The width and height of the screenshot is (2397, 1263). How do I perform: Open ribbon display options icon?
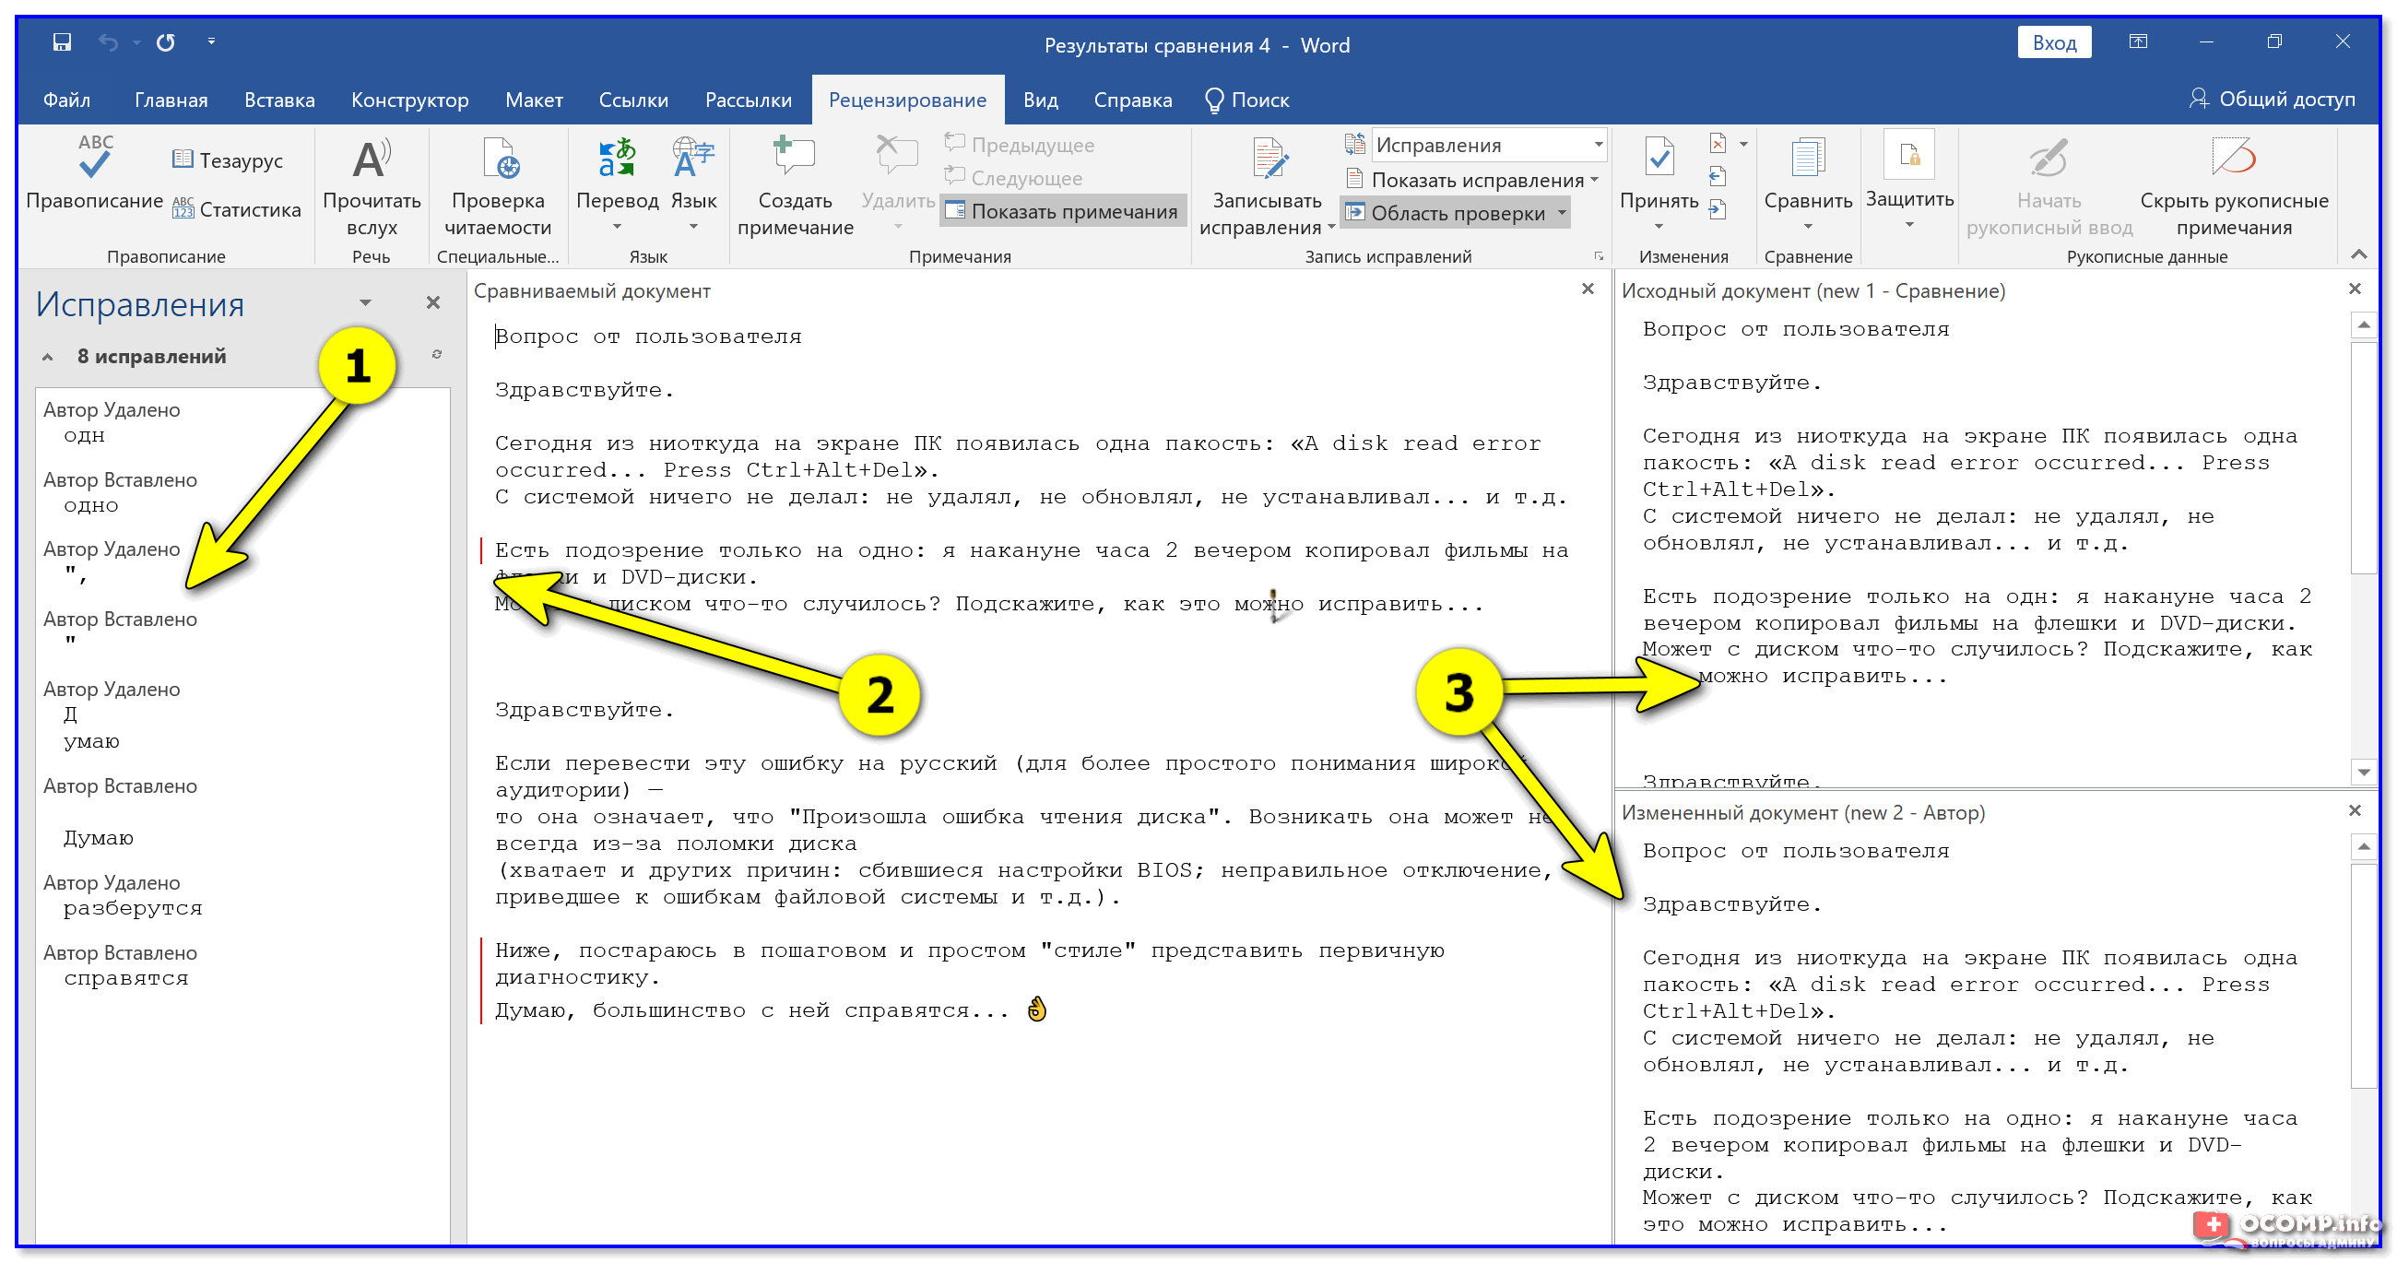click(x=2137, y=41)
